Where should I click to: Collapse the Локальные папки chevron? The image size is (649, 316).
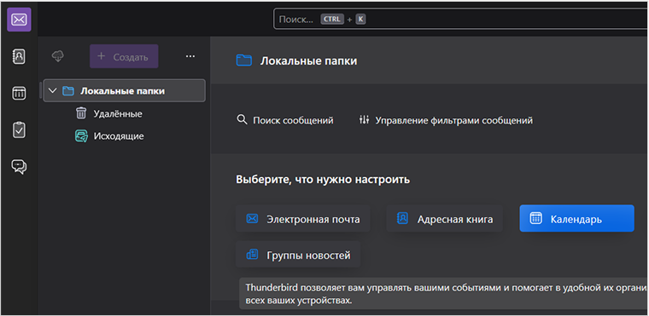[x=52, y=91]
